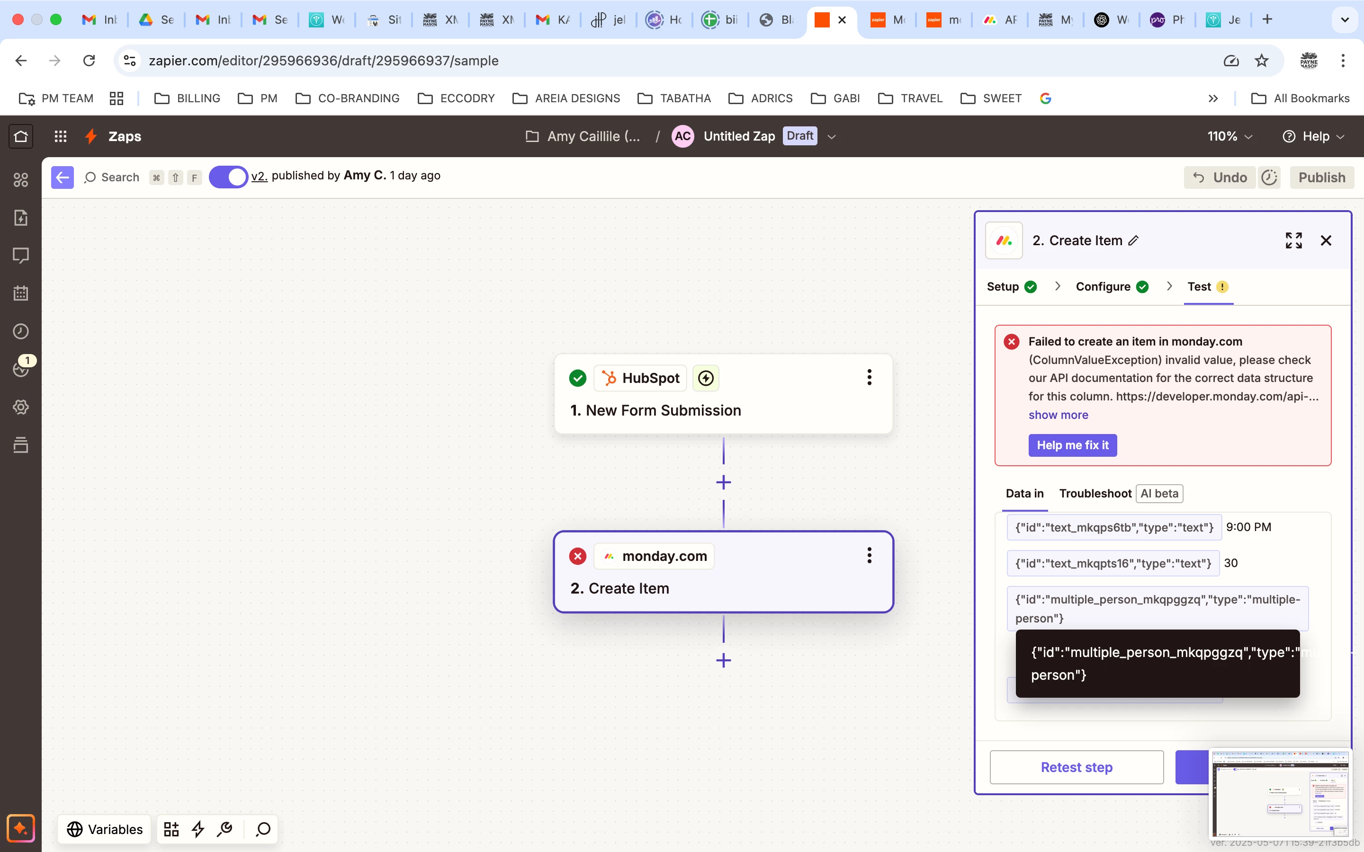This screenshot has height=852, width=1364.
Task: Open the apps grid menu
Action: point(60,136)
